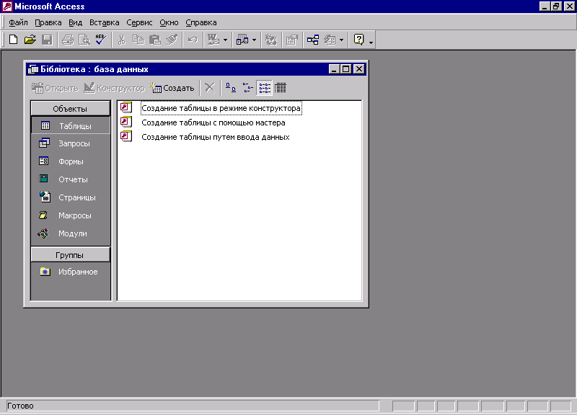The height and width of the screenshot is (415, 577).
Task: Click the wizard shortcut icon beside конструктора entry
Action: pyautogui.click(x=126, y=107)
